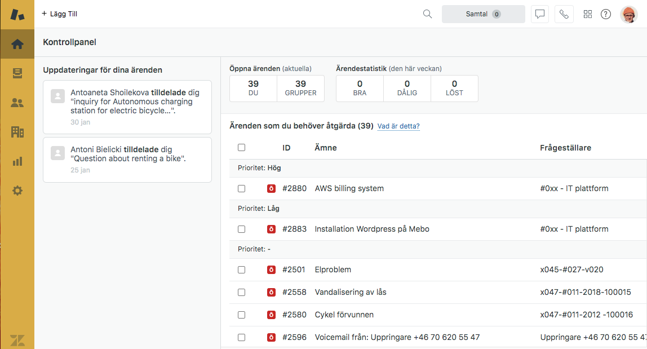The image size is (647, 349).
Task: Open the phone call icon
Action: coord(564,14)
